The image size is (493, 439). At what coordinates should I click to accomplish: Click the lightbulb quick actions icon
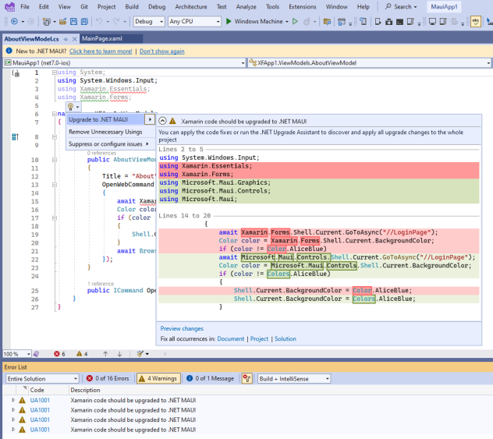69,106
